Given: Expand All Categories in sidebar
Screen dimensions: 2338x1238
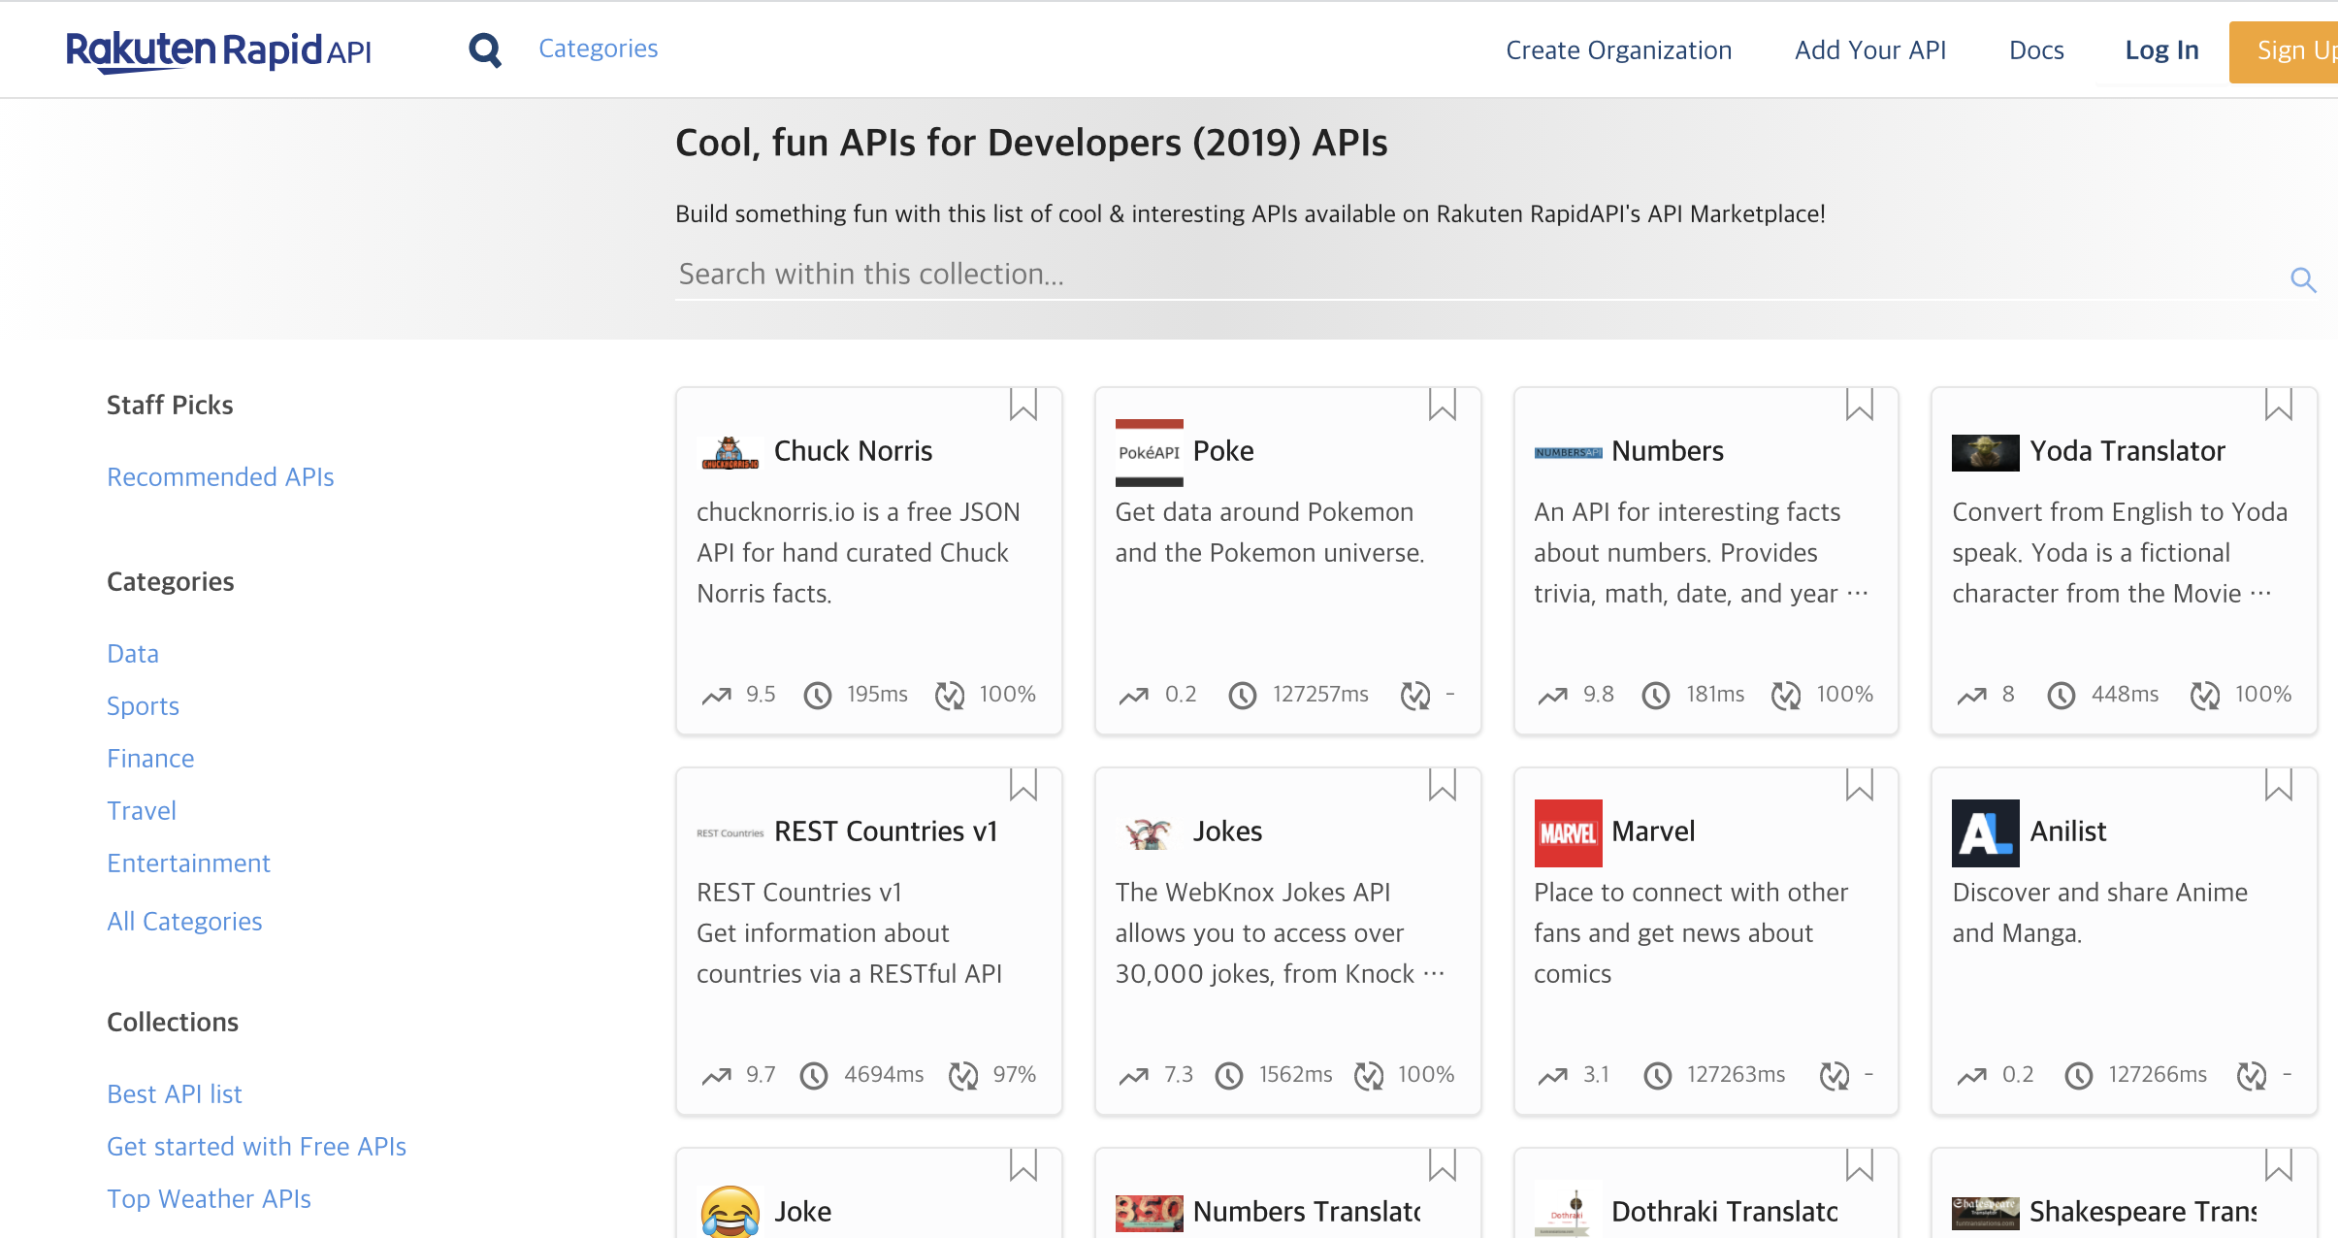Looking at the screenshot, I should 184,921.
